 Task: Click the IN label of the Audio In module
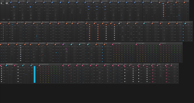pos(1,3)
